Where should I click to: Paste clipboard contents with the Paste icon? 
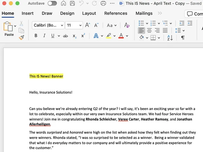8,26
